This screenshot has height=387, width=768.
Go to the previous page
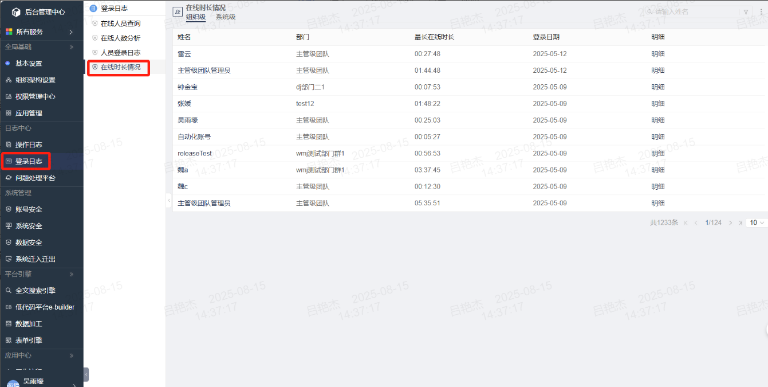[x=696, y=223]
